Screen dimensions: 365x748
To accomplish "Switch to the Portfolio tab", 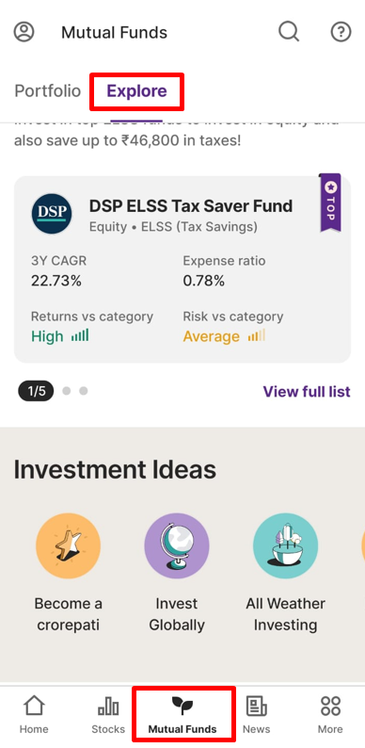I will coord(48,90).
